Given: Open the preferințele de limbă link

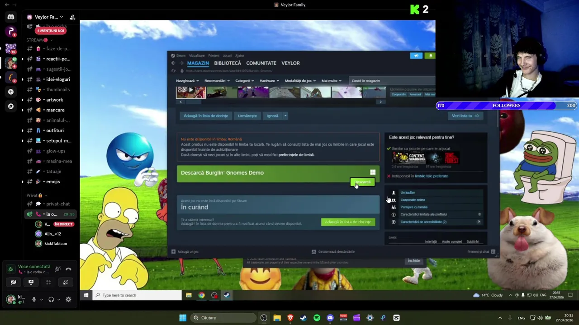Looking at the screenshot, I should (296, 155).
